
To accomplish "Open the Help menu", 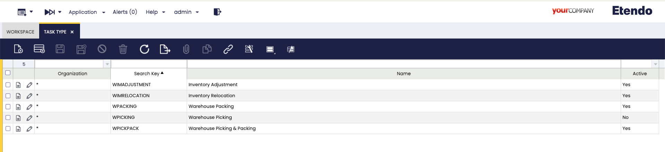I will tap(155, 12).
